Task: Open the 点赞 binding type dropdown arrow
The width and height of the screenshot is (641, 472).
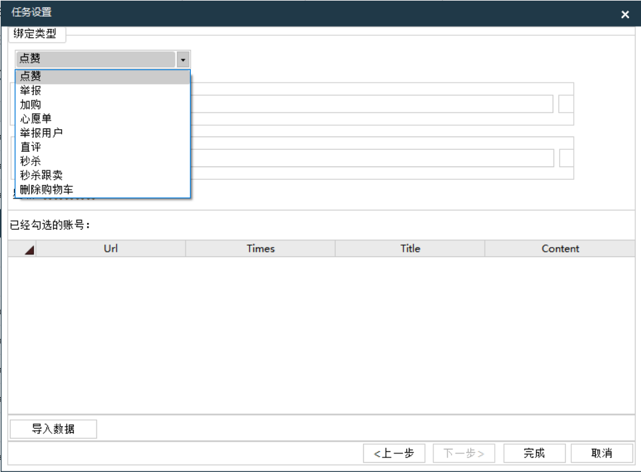Action: point(183,60)
